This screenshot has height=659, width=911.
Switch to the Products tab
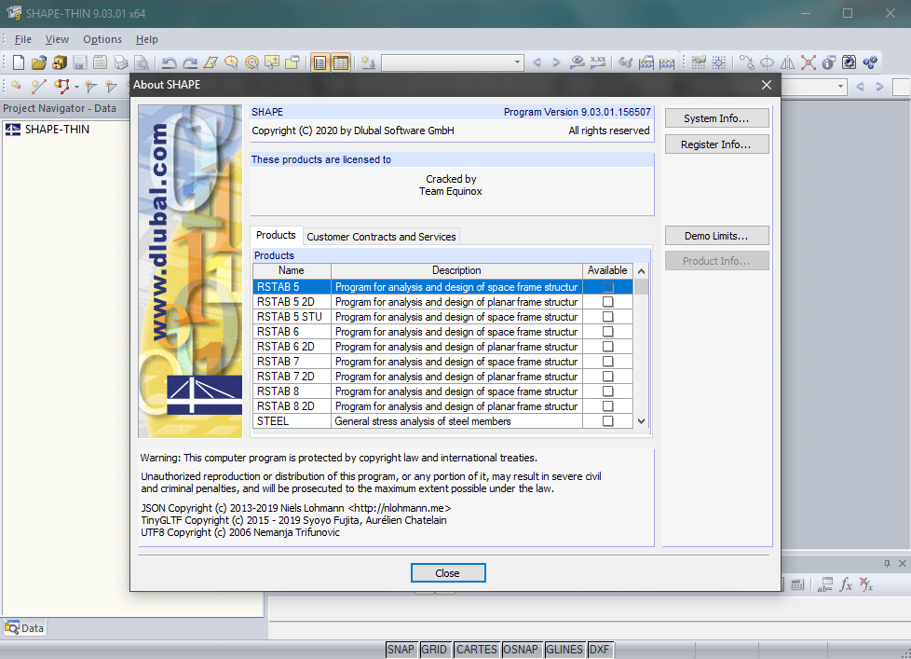pyautogui.click(x=276, y=235)
